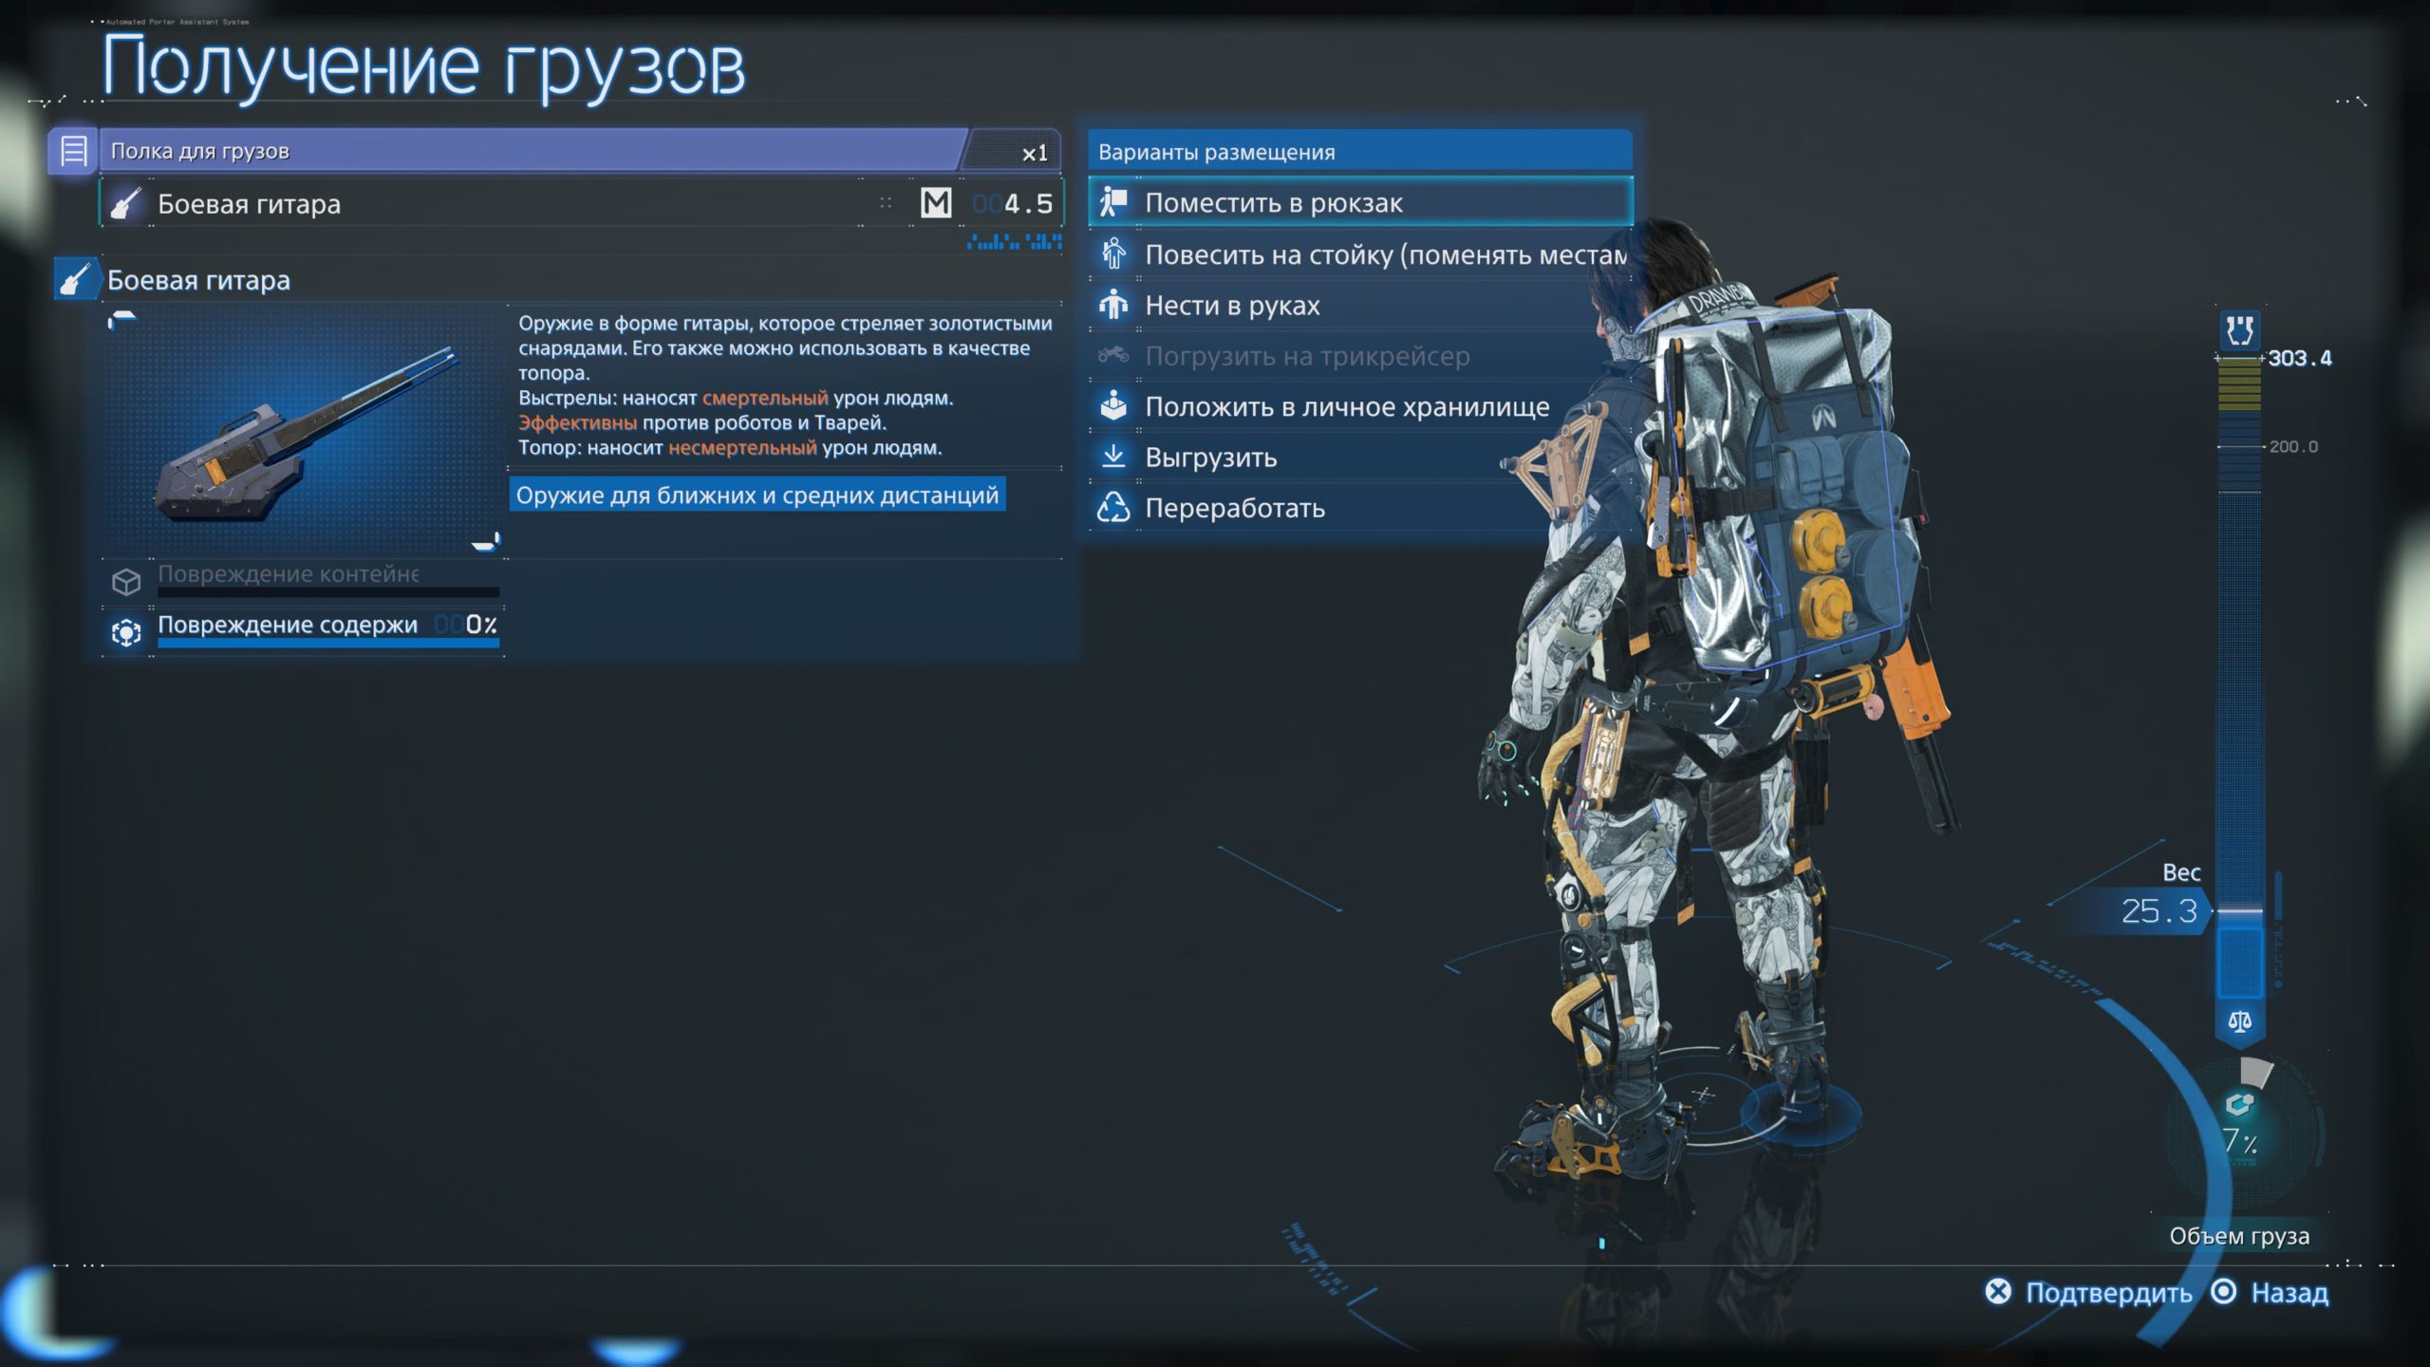Image resolution: width=2430 pixels, height=1367 pixels.
Task: Click the cross button icon for confirm
Action: (1998, 1291)
